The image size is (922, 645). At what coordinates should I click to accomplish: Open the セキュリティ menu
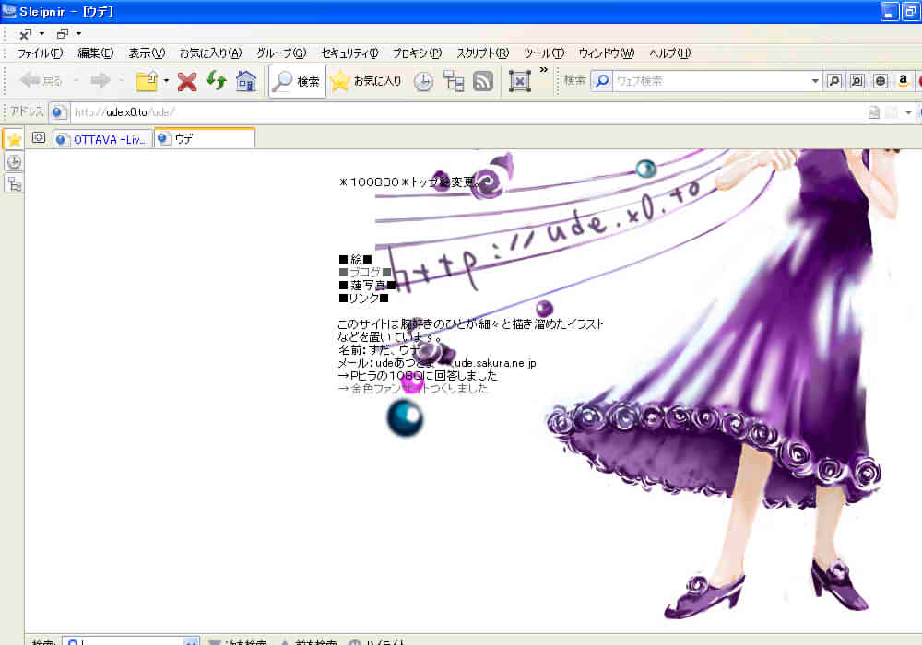pos(349,53)
